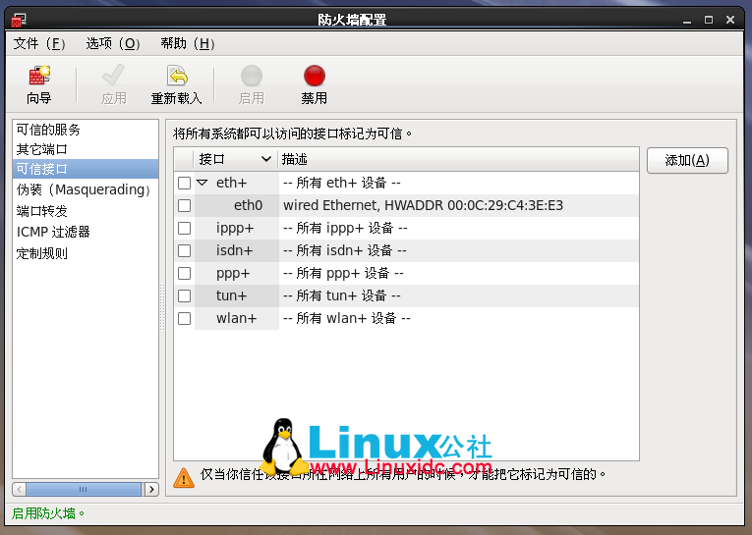Check the tun+ interface checkbox
The image size is (752, 535).
184,295
